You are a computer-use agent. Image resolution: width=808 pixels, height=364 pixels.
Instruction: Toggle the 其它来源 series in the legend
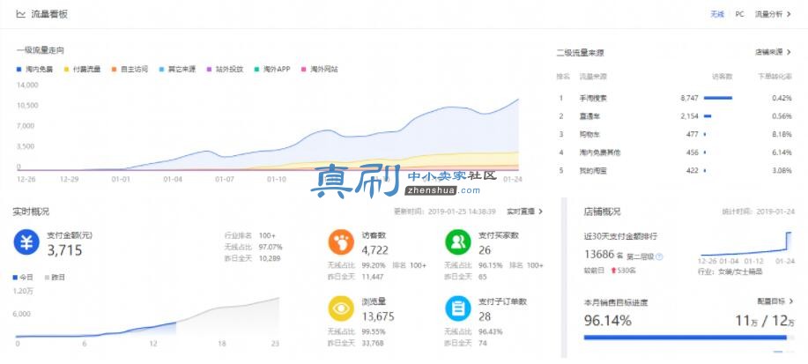(177, 69)
